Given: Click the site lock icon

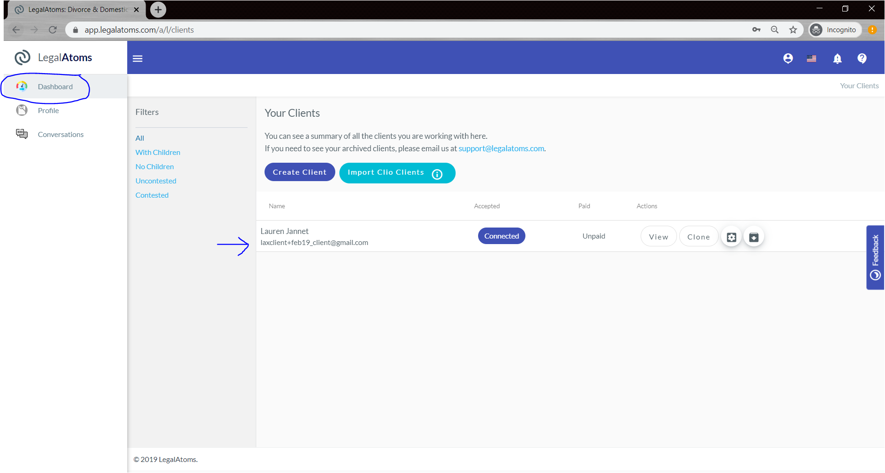Looking at the screenshot, I should (75, 30).
